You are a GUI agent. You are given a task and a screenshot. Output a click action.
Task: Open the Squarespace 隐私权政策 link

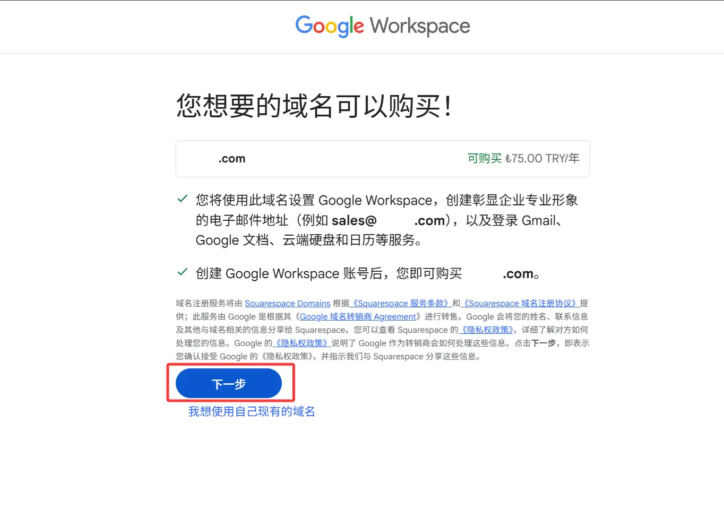[x=487, y=330]
